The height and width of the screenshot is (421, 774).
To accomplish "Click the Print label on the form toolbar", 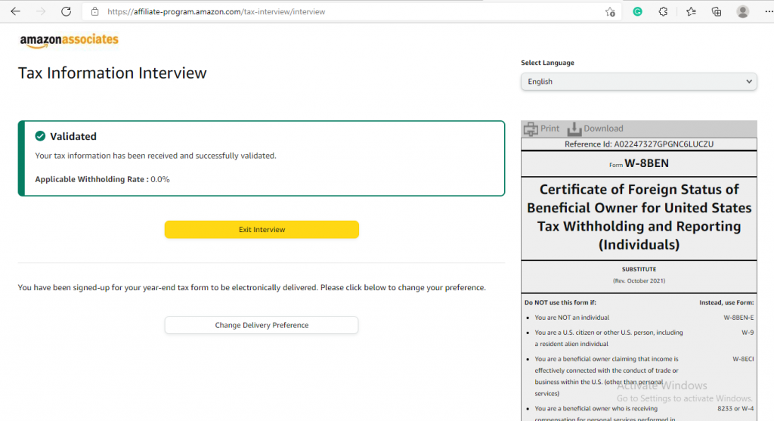I will pyautogui.click(x=550, y=128).
